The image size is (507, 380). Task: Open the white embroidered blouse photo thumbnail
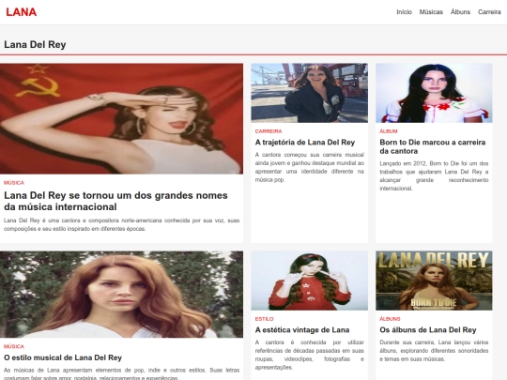coord(434,93)
